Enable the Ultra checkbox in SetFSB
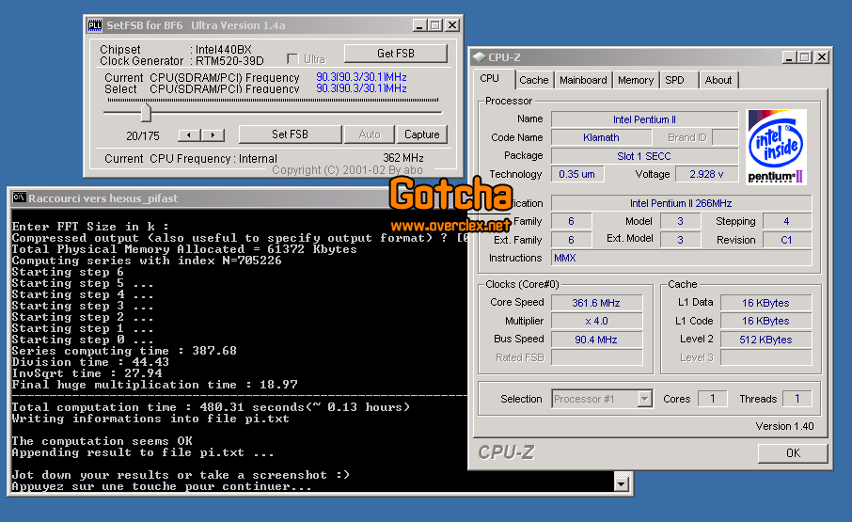 292,58
